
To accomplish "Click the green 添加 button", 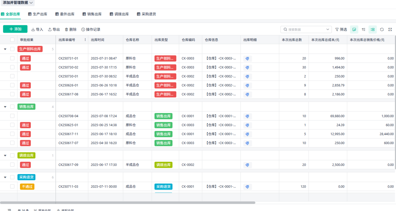I will coord(15,29).
